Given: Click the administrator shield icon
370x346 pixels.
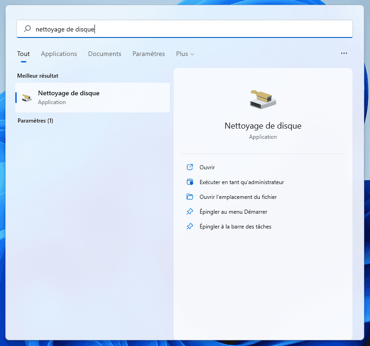Looking at the screenshot, I should 189,182.
